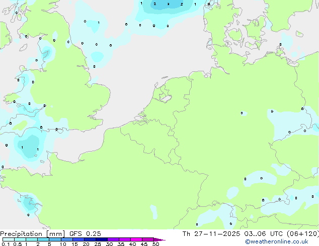Click the 0.1–0.5 mm palest cyan legend swatch
319x246 pixels.
tap(9, 239)
